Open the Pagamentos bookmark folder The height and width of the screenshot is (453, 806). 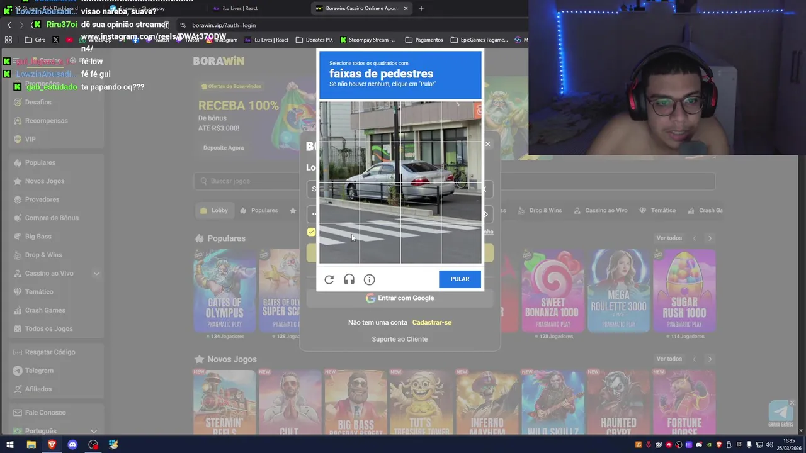(424, 40)
